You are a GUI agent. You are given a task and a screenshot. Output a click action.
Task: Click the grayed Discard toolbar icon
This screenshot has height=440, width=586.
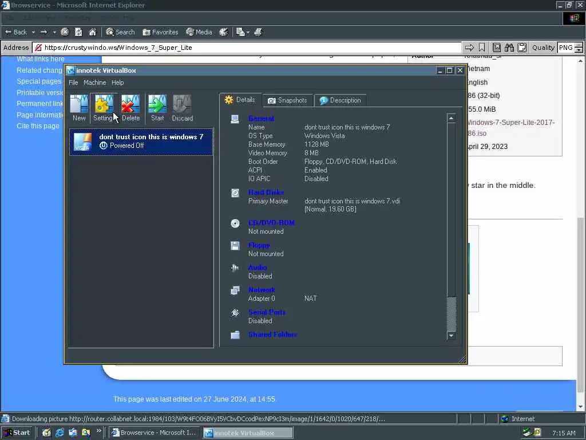(183, 108)
